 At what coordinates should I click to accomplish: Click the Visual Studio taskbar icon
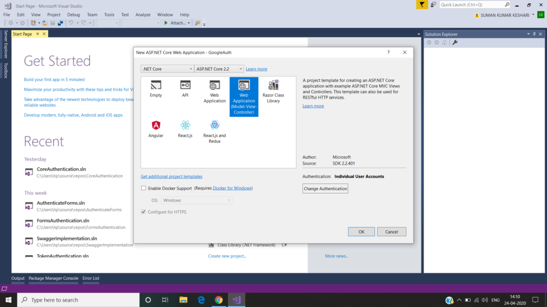237,300
